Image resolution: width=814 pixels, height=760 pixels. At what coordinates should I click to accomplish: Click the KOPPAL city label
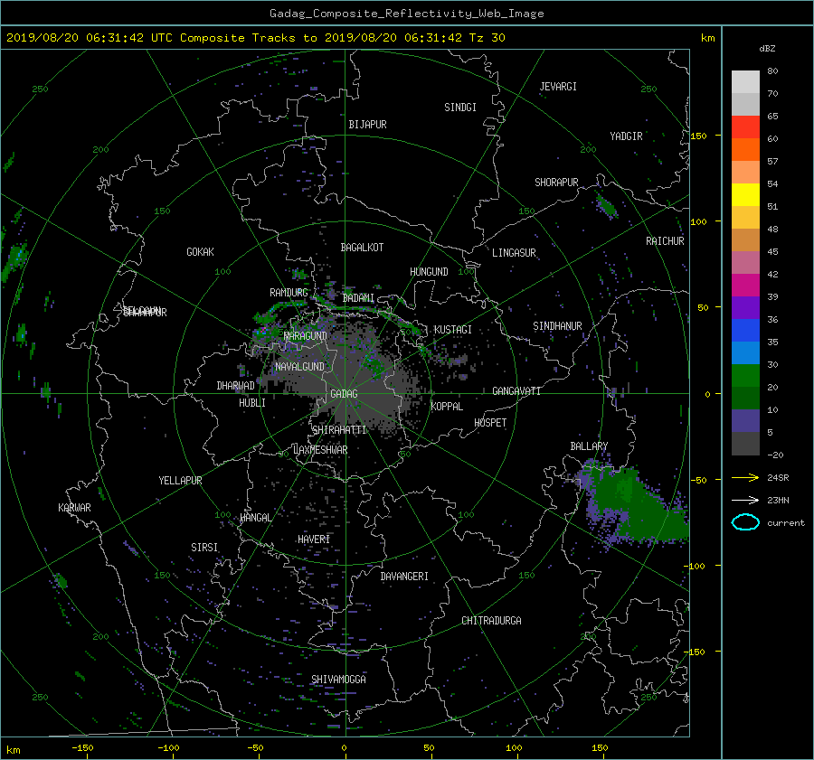(447, 406)
